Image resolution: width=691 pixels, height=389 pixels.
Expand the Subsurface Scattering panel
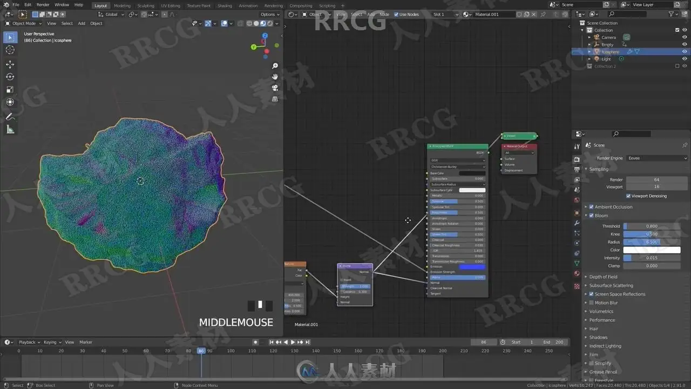coord(611,286)
